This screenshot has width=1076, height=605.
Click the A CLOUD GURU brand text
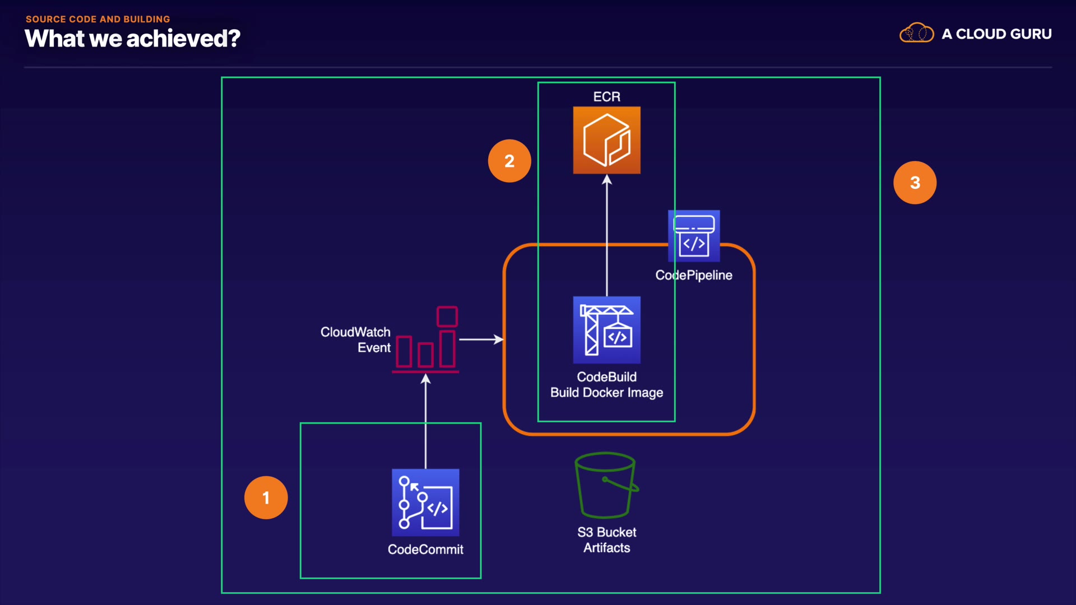(996, 34)
